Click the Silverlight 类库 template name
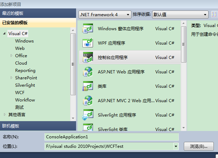Viewport: 218px width, 158px height. coord(113,129)
